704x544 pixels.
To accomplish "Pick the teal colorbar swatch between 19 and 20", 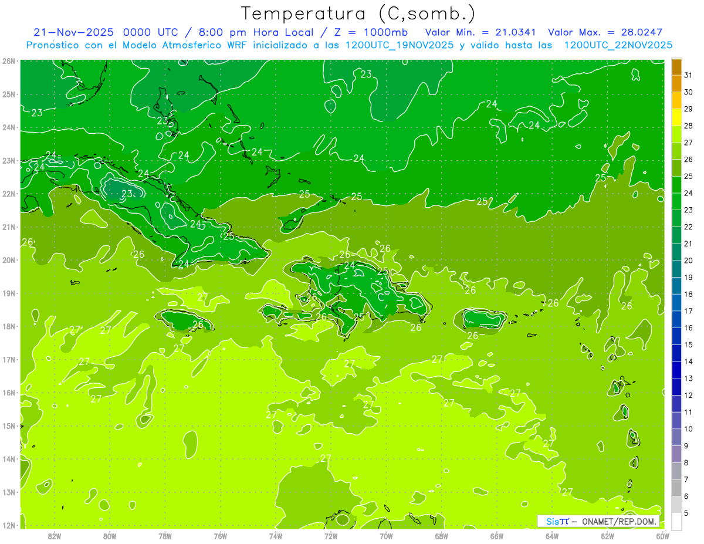I will tap(676, 268).
